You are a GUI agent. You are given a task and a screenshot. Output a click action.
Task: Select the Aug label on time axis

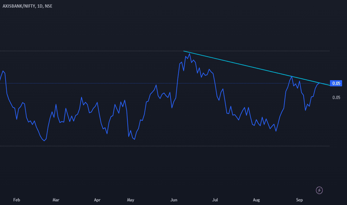pos(256,200)
